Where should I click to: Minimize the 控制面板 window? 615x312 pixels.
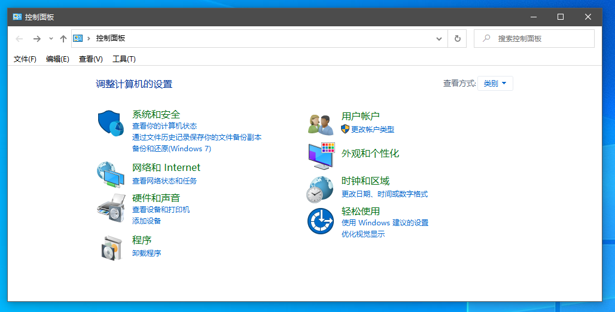(x=534, y=17)
